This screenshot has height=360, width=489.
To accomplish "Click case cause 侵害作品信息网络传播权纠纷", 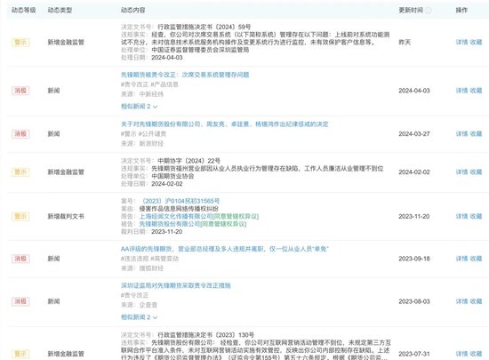I will pyautogui.click(x=179, y=209).
